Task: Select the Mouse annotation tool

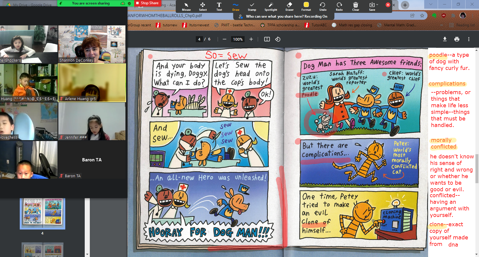Action: coord(186,6)
